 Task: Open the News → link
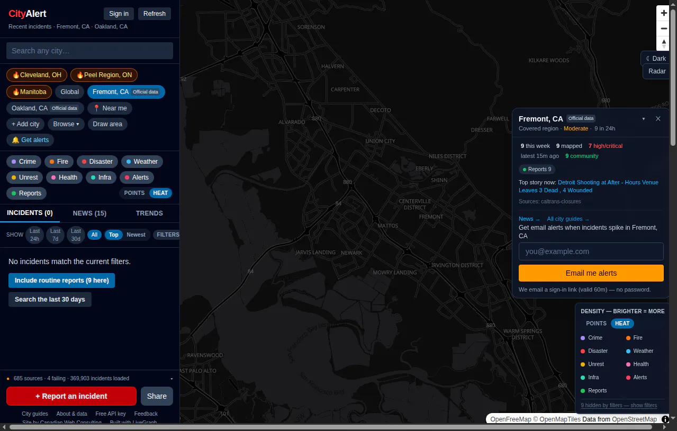point(529,219)
